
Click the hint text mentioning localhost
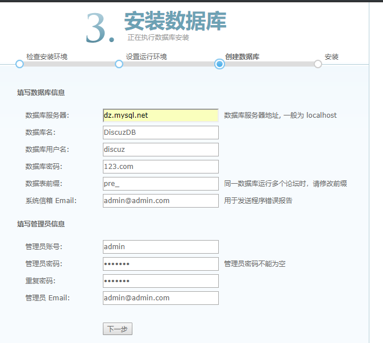[280, 115]
